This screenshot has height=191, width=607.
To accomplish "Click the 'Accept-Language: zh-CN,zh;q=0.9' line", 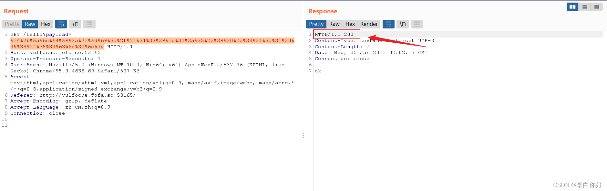I will coord(60,107).
